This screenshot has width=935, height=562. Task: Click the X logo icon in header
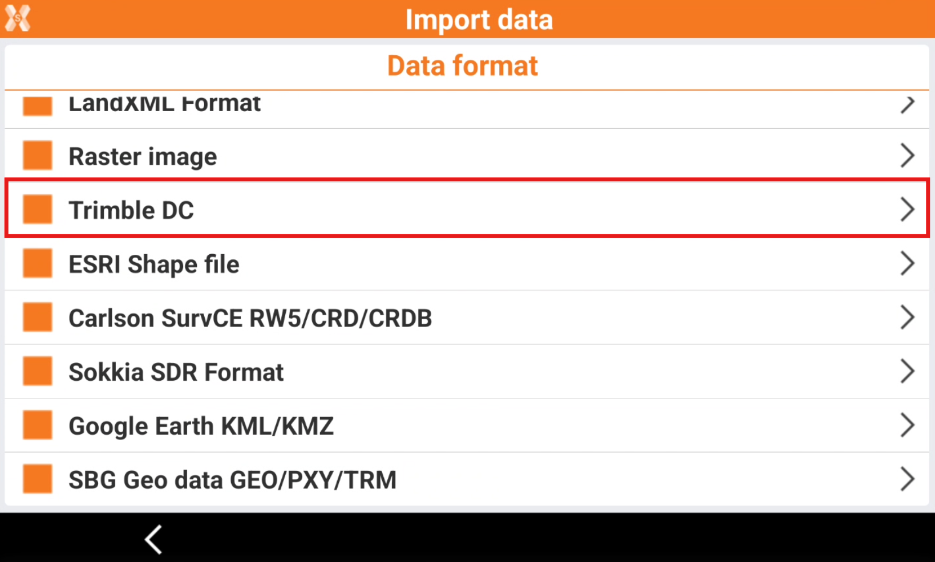click(x=18, y=18)
